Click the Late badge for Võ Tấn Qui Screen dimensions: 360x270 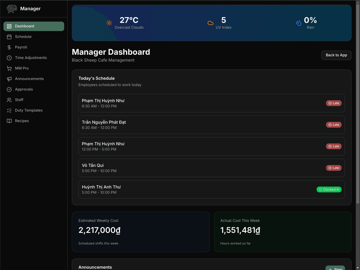334,168
